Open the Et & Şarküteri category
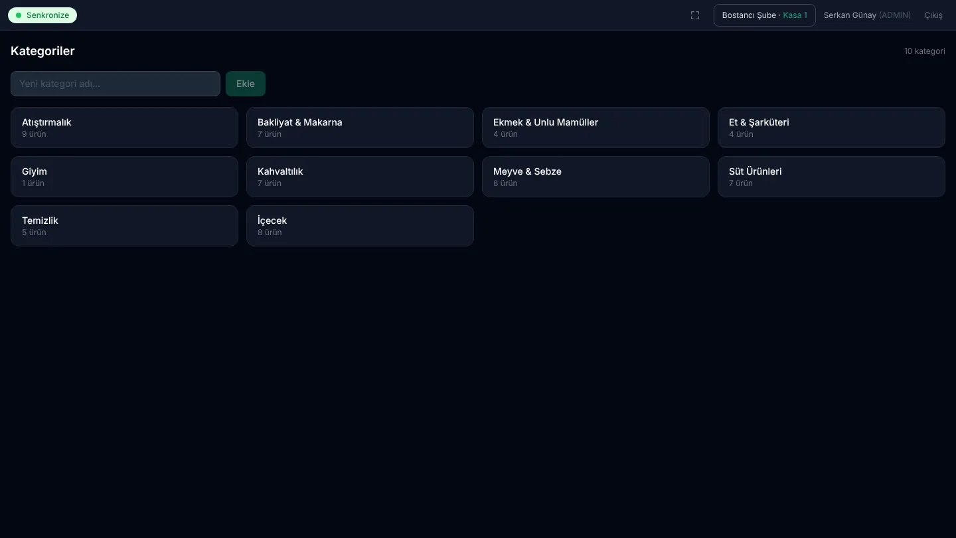 click(831, 128)
